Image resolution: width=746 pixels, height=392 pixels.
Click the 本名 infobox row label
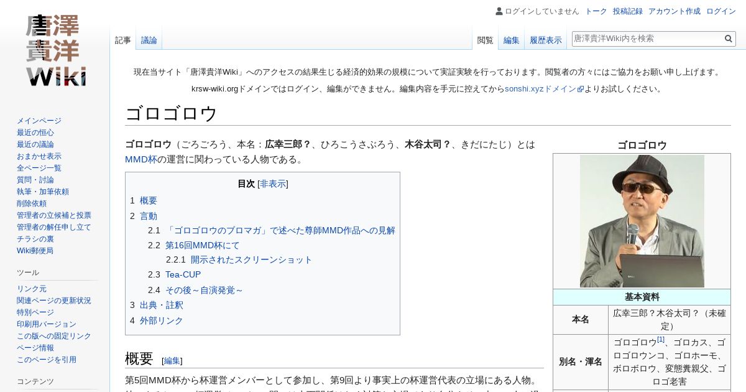pos(581,319)
